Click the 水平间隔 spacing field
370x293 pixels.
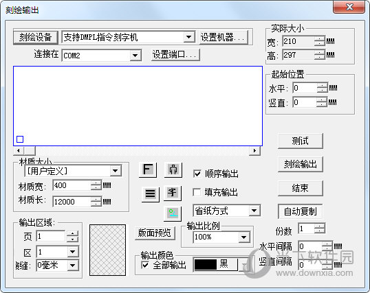click(310, 246)
